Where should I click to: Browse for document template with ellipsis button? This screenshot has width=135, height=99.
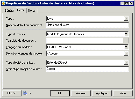[x=126, y=41]
